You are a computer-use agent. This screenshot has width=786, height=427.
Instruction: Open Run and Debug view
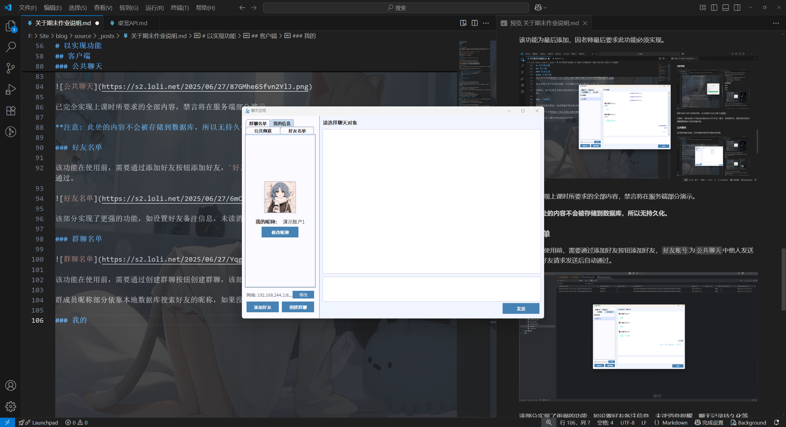coord(10,89)
